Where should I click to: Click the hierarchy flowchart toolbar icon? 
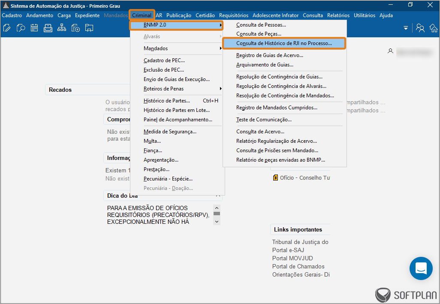pyautogui.click(x=62, y=28)
